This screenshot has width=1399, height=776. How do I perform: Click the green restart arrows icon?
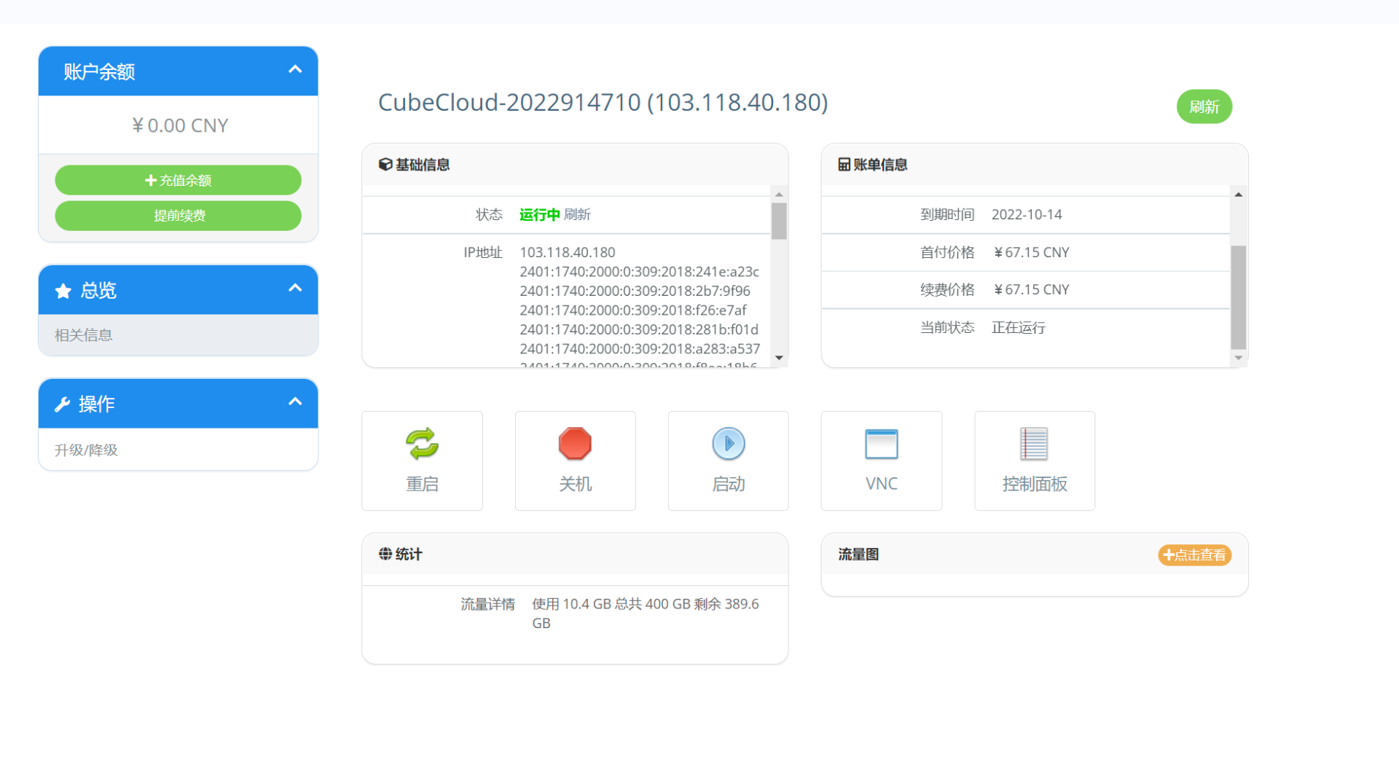(x=422, y=444)
